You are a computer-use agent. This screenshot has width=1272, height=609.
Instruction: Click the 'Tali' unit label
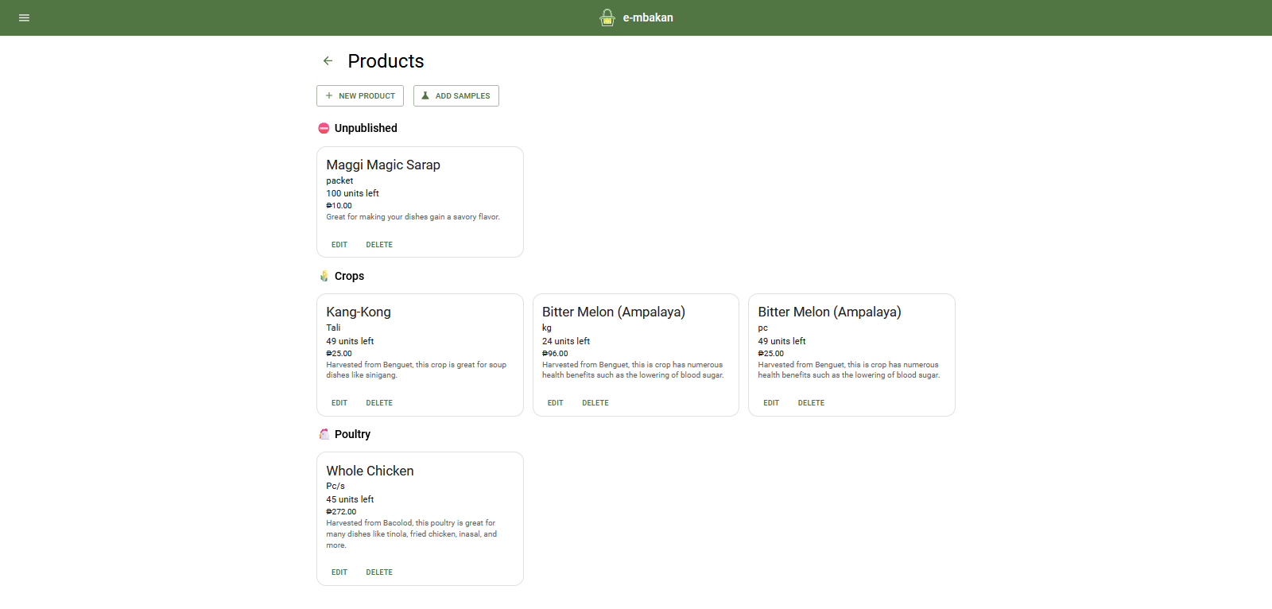click(333, 328)
